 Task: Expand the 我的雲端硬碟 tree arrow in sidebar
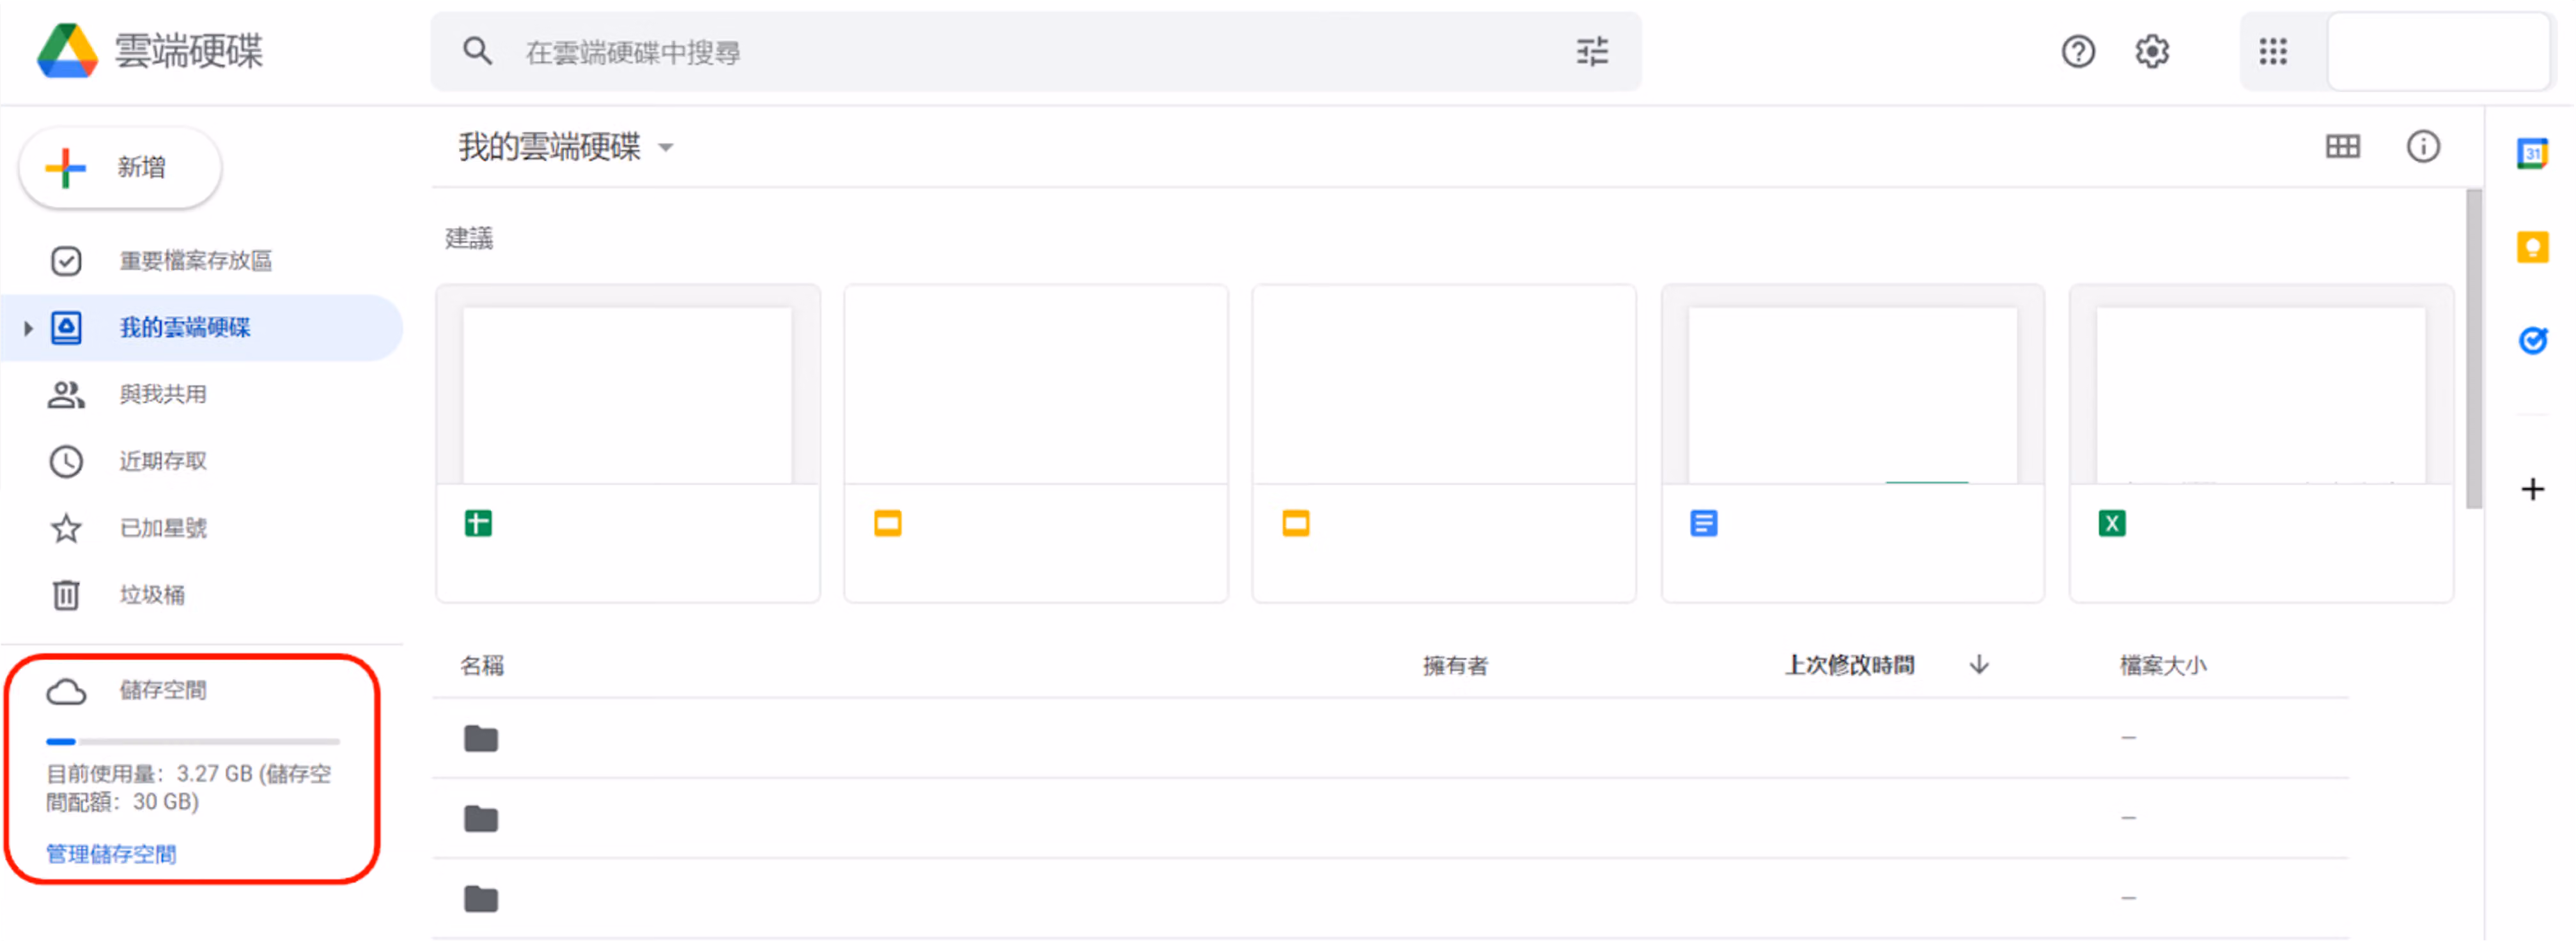28,327
